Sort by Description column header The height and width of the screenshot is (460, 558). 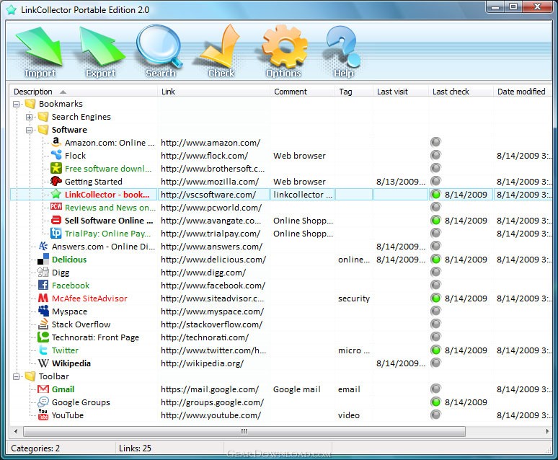coord(84,92)
